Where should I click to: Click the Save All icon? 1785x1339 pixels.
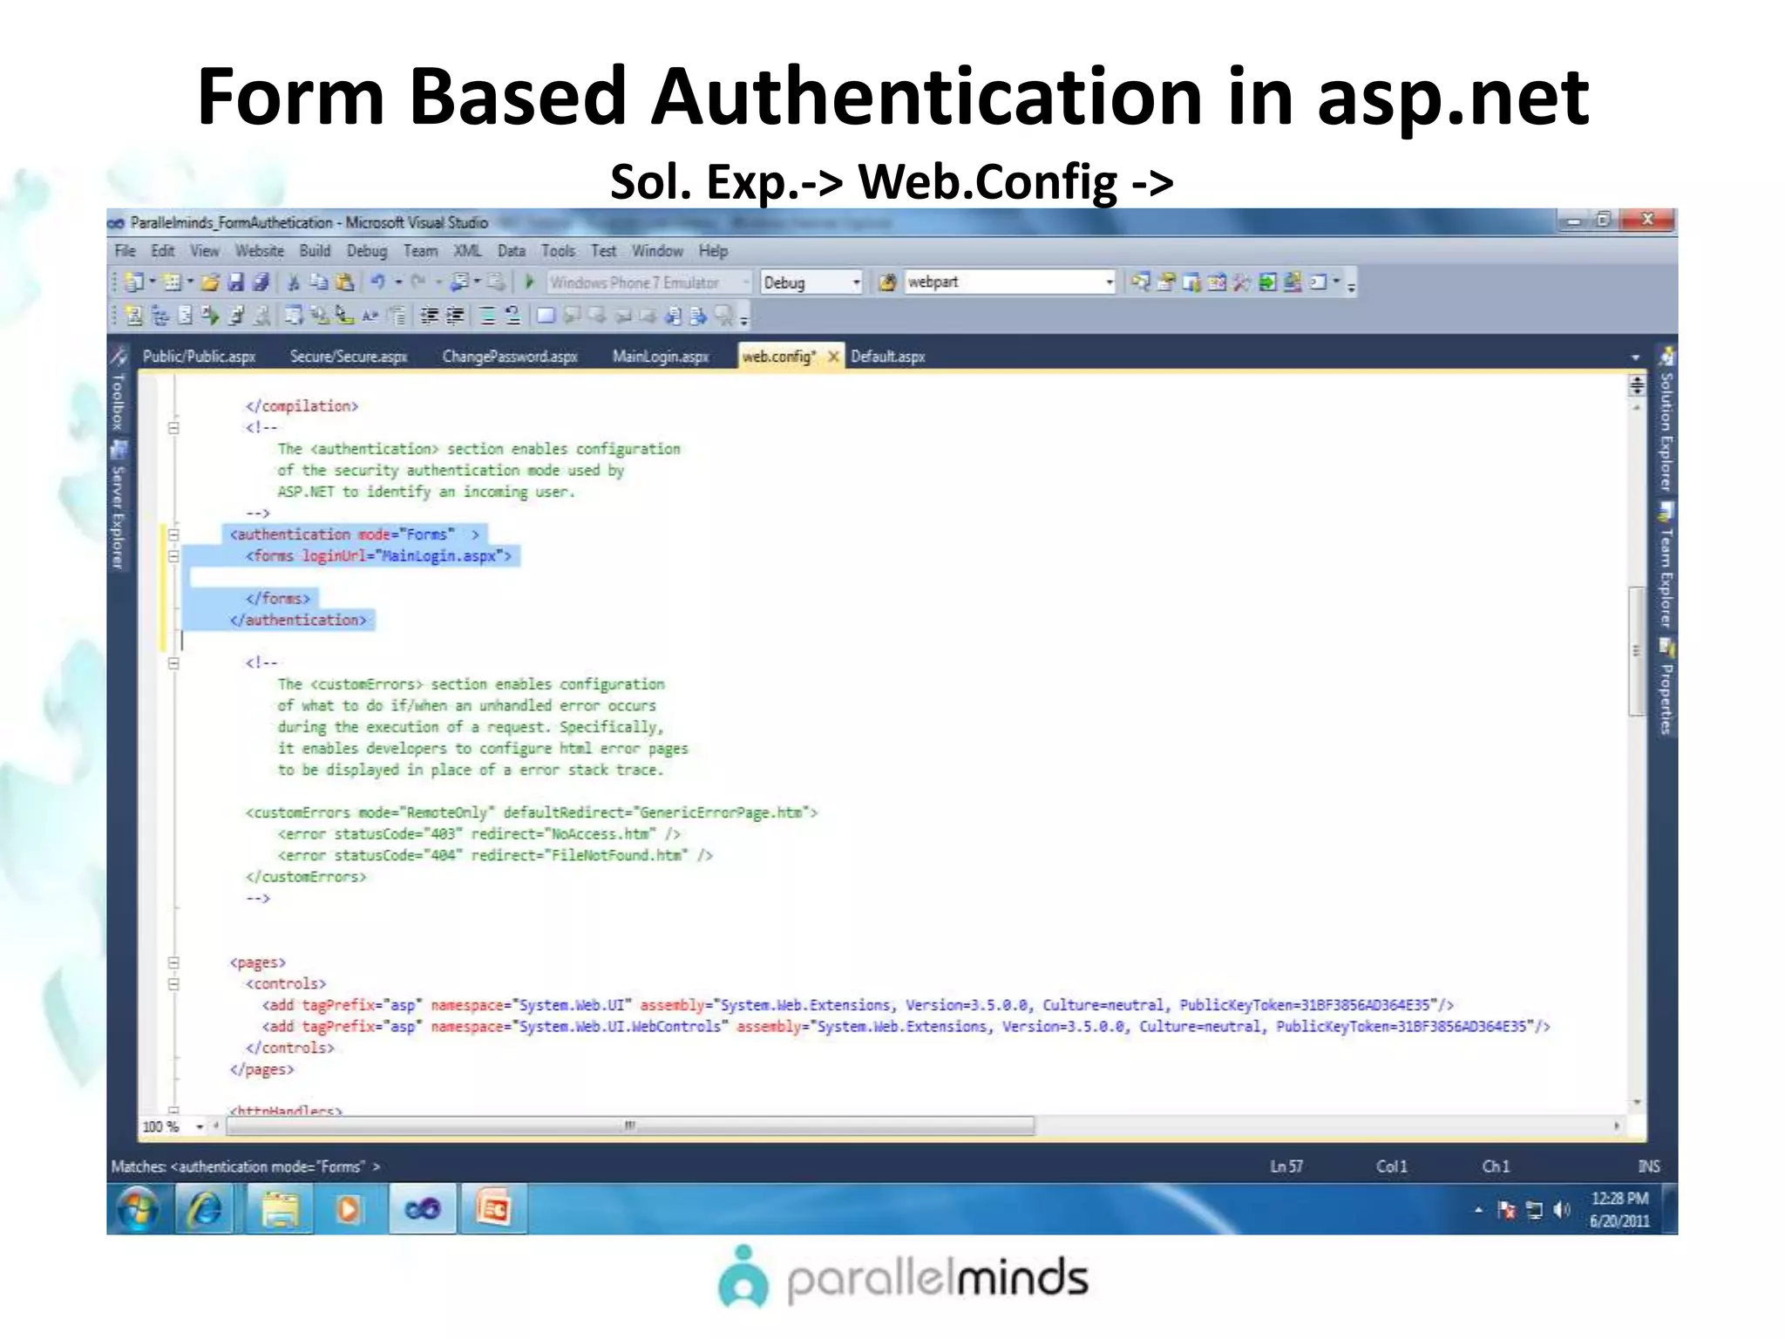(261, 282)
